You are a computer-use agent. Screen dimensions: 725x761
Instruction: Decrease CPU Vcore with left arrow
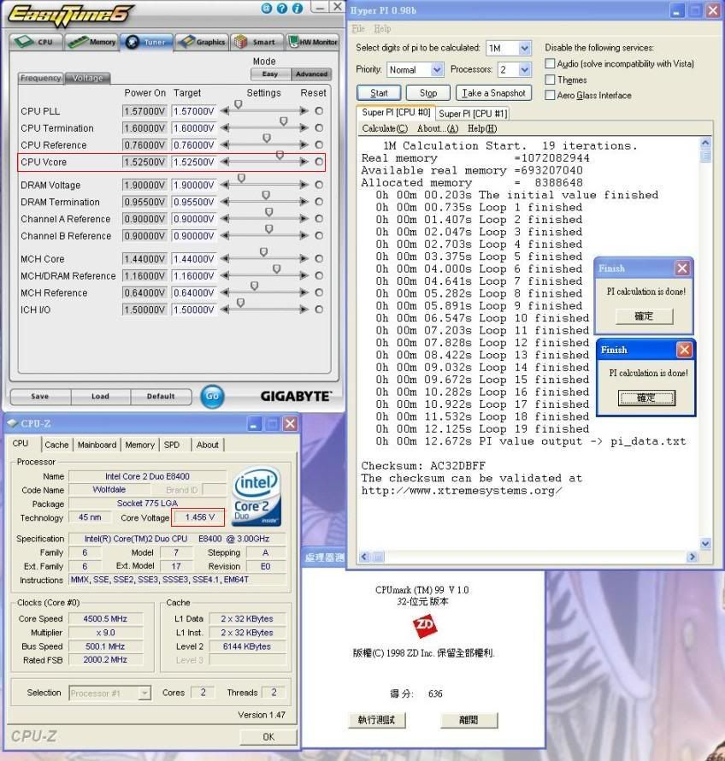(x=225, y=162)
